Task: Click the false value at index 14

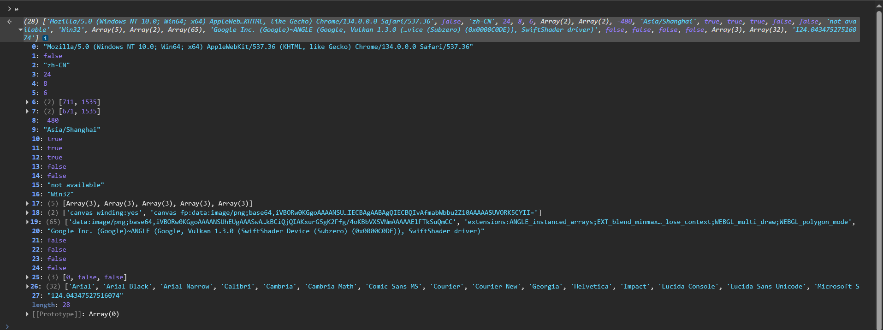Action: (x=57, y=176)
